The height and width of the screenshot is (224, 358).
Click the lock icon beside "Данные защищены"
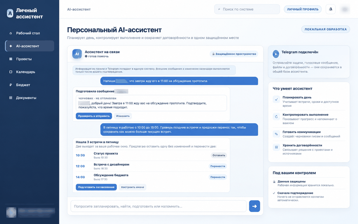point(274,181)
